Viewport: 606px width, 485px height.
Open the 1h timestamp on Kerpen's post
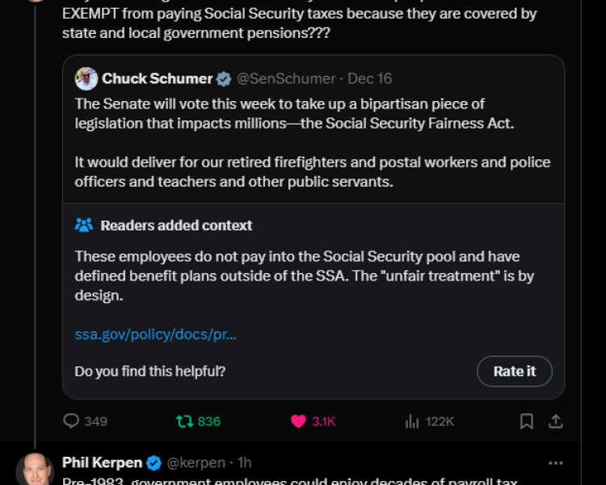point(244,463)
